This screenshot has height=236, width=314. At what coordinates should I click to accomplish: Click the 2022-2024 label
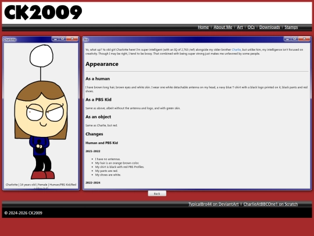point(92,182)
